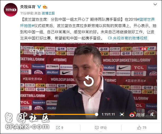Open the 评论 comment section

pos(101,128)
